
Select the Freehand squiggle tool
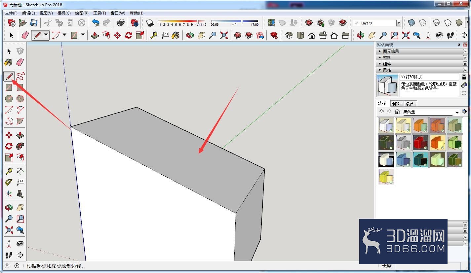[x=20, y=77]
